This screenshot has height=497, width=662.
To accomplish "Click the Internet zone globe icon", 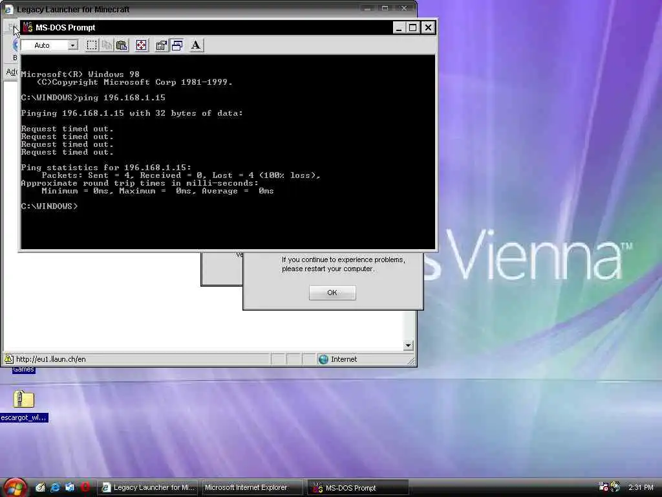I will point(323,359).
